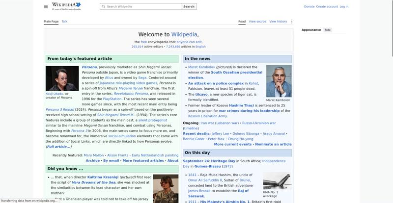Open 'An attack on a police complex' link

[216, 83]
